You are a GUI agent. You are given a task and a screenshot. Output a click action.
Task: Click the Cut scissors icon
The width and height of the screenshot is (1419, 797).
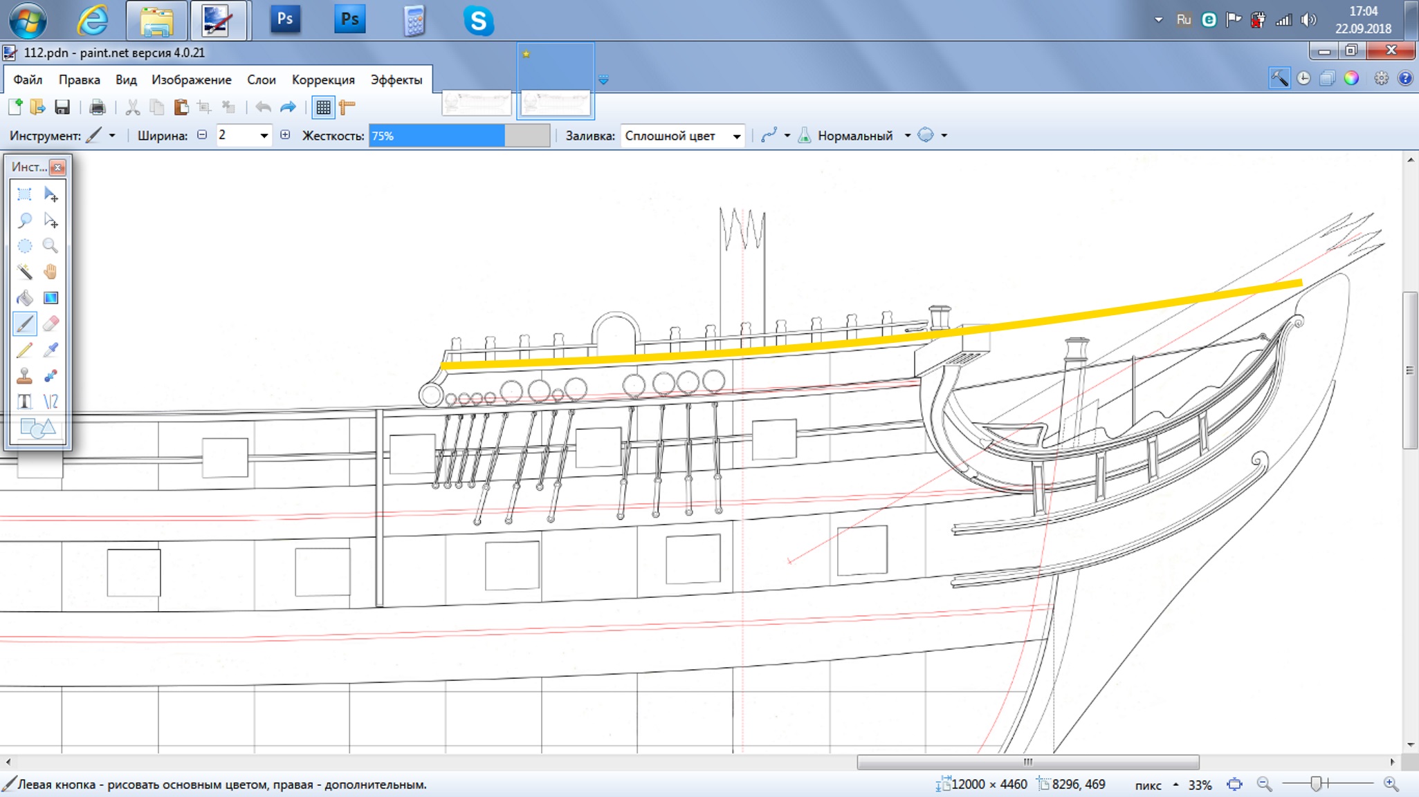(133, 107)
